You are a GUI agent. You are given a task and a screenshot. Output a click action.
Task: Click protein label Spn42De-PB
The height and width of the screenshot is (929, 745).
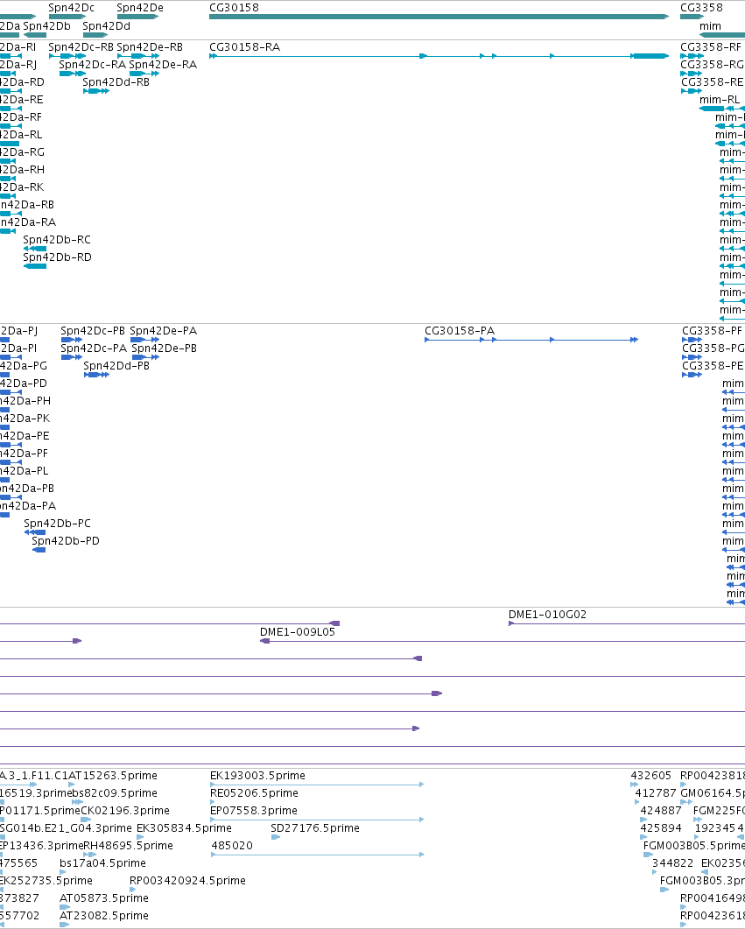[x=164, y=348]
